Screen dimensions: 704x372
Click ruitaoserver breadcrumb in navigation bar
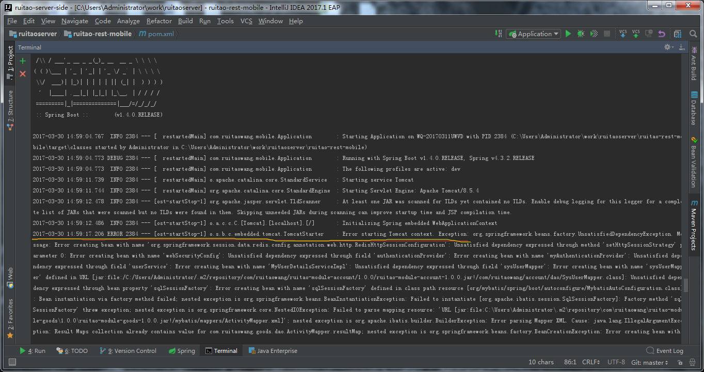click(x=34, y=34)
